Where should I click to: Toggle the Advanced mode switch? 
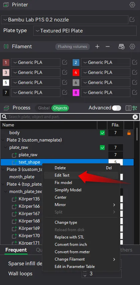click(116, 108)
